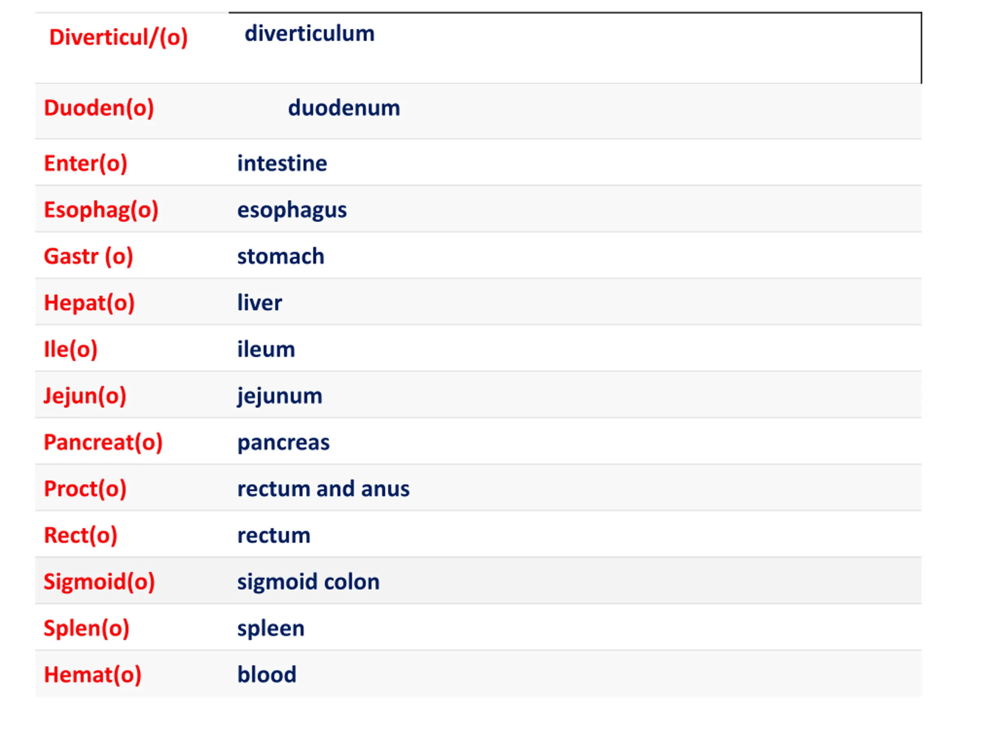Click the word stomach
The height and width of the screenshot is (747, 996).
coord(281,257)
